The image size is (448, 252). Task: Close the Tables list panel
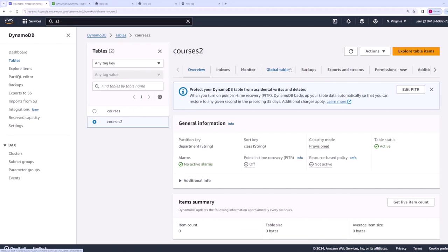tap(160, 51)
